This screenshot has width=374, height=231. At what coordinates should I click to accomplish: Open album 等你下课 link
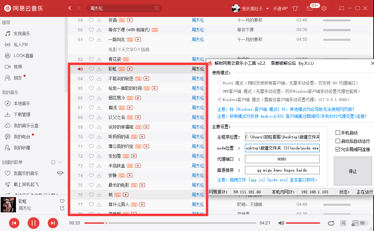tap(245, 30)
